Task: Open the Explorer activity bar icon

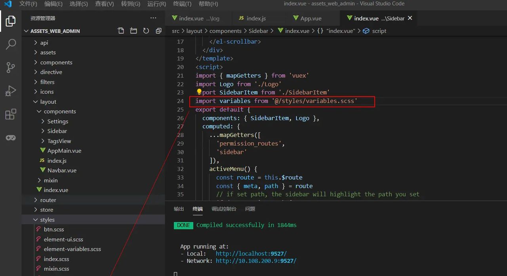Action: (11, 21)
